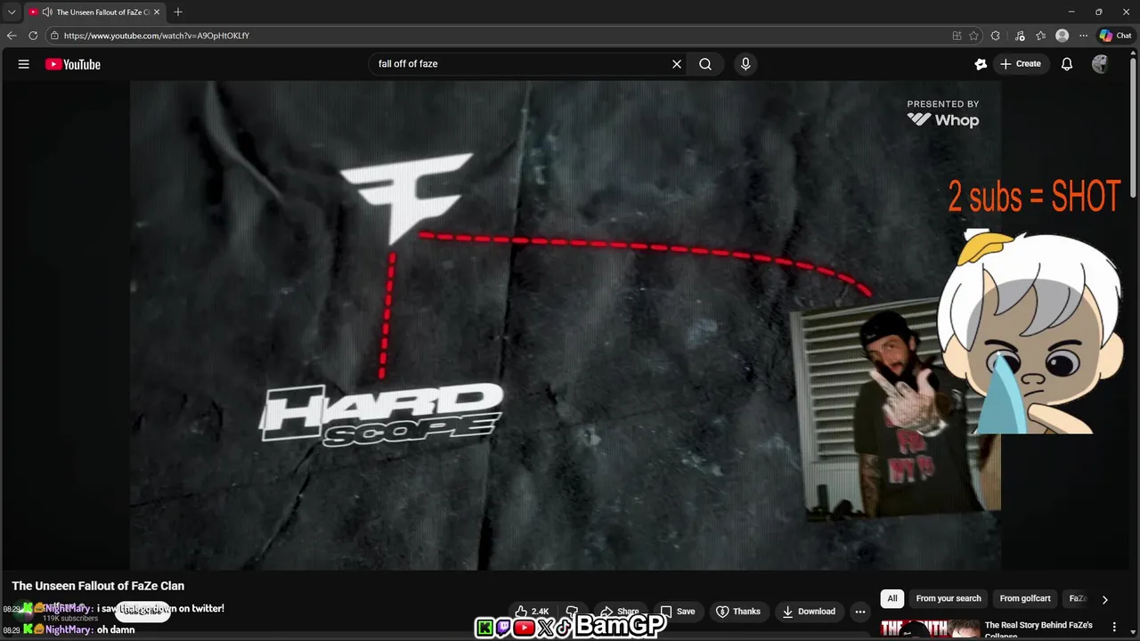Save the video to a playlist
Viewport: 1140px width, 641px height.
[x=679, y=612]
